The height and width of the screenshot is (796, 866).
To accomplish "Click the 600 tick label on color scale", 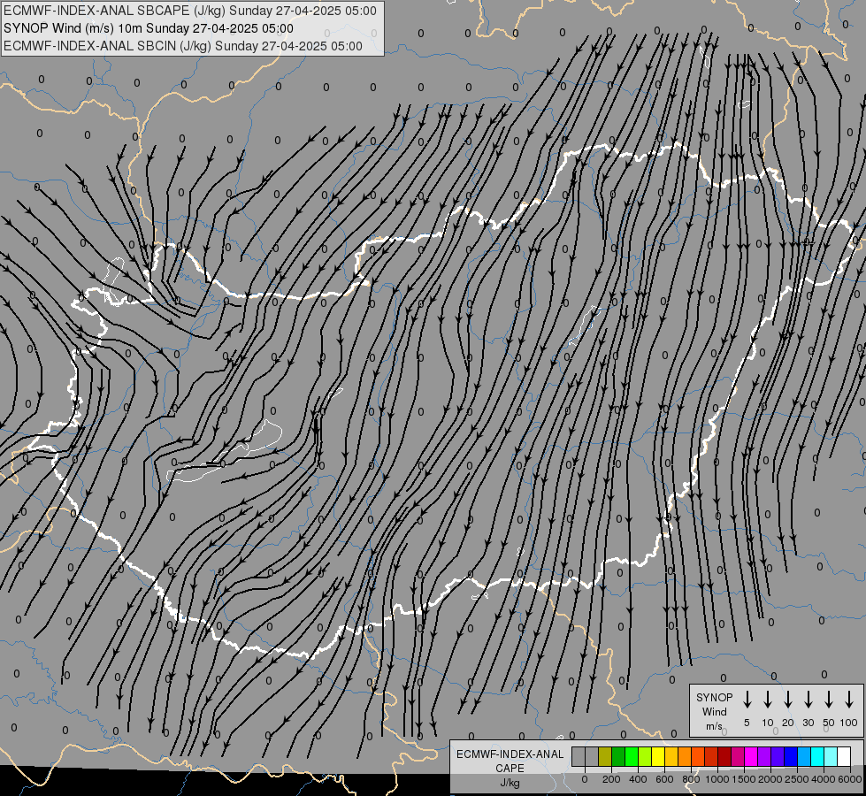I will pyautogui.click(x=664, y=779).
